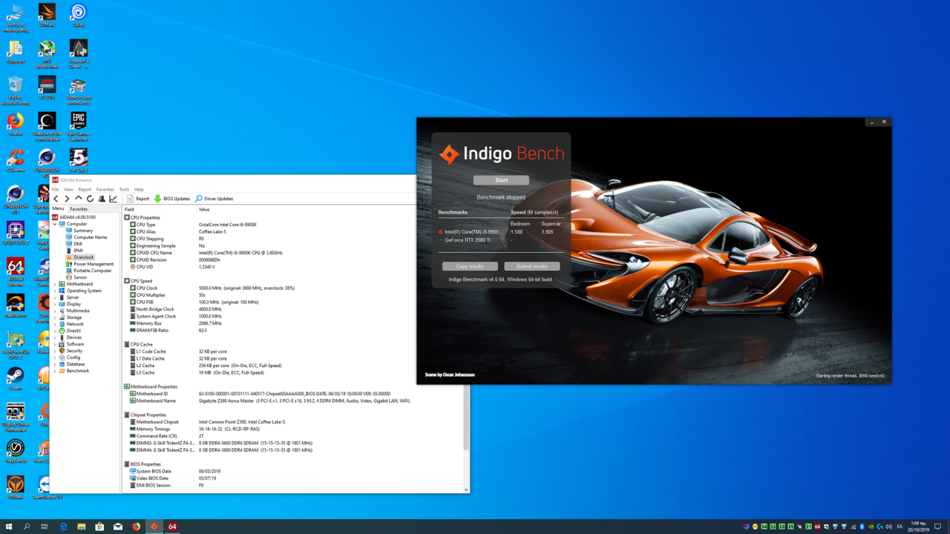Switch to the Menu tab in AIDA64 sidebar

tap(58, 209)
